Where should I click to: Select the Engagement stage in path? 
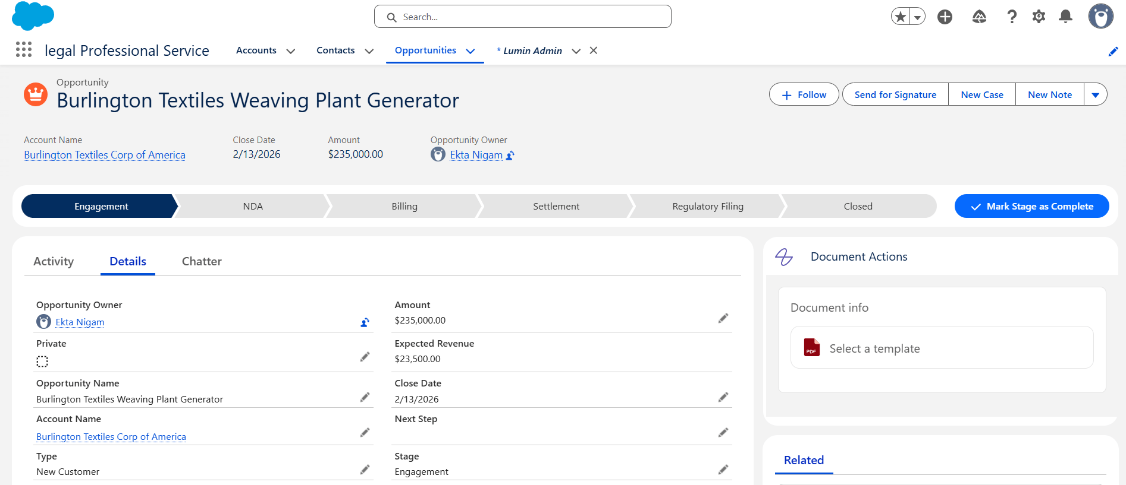pos(100,206)
